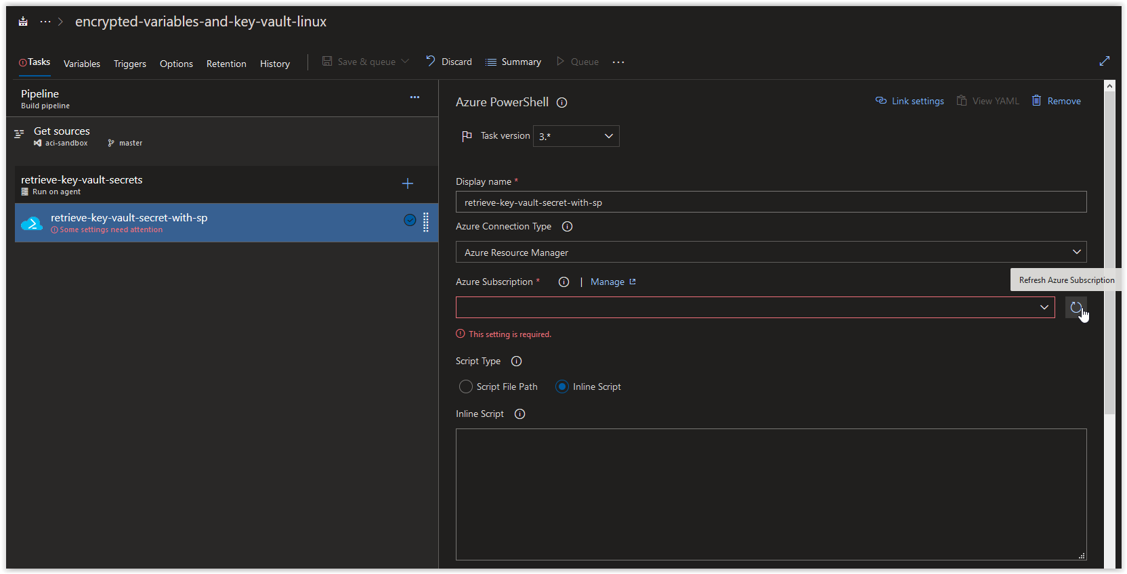The height and width of the screenshot is (574, 1127).
Task: Open the Tasks tab
Action: coord(35,62)
